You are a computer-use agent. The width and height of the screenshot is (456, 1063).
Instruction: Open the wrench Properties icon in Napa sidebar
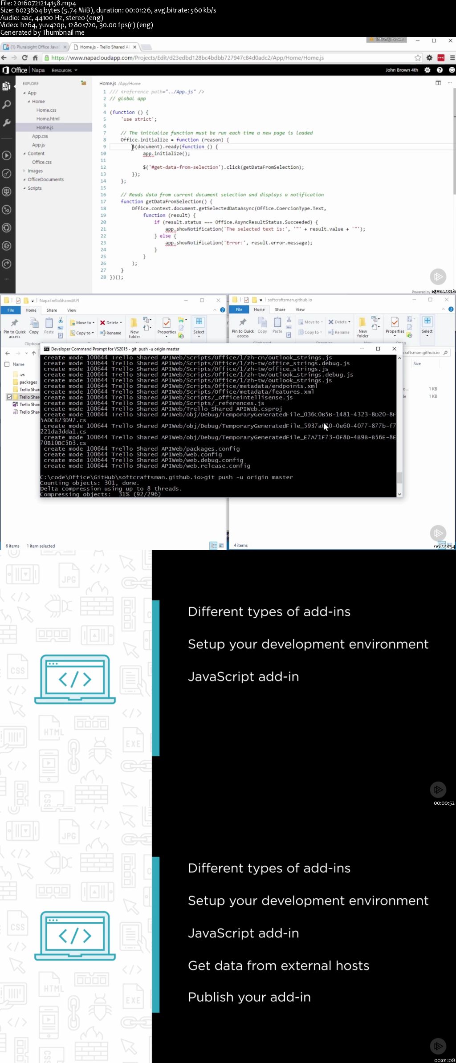click(7, 122)
